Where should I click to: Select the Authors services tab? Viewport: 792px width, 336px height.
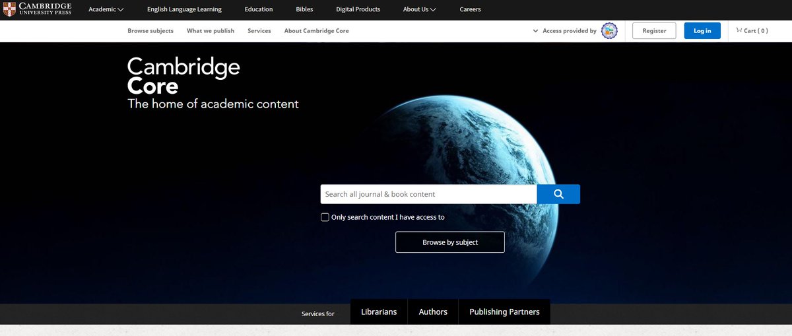coord(433,312)
